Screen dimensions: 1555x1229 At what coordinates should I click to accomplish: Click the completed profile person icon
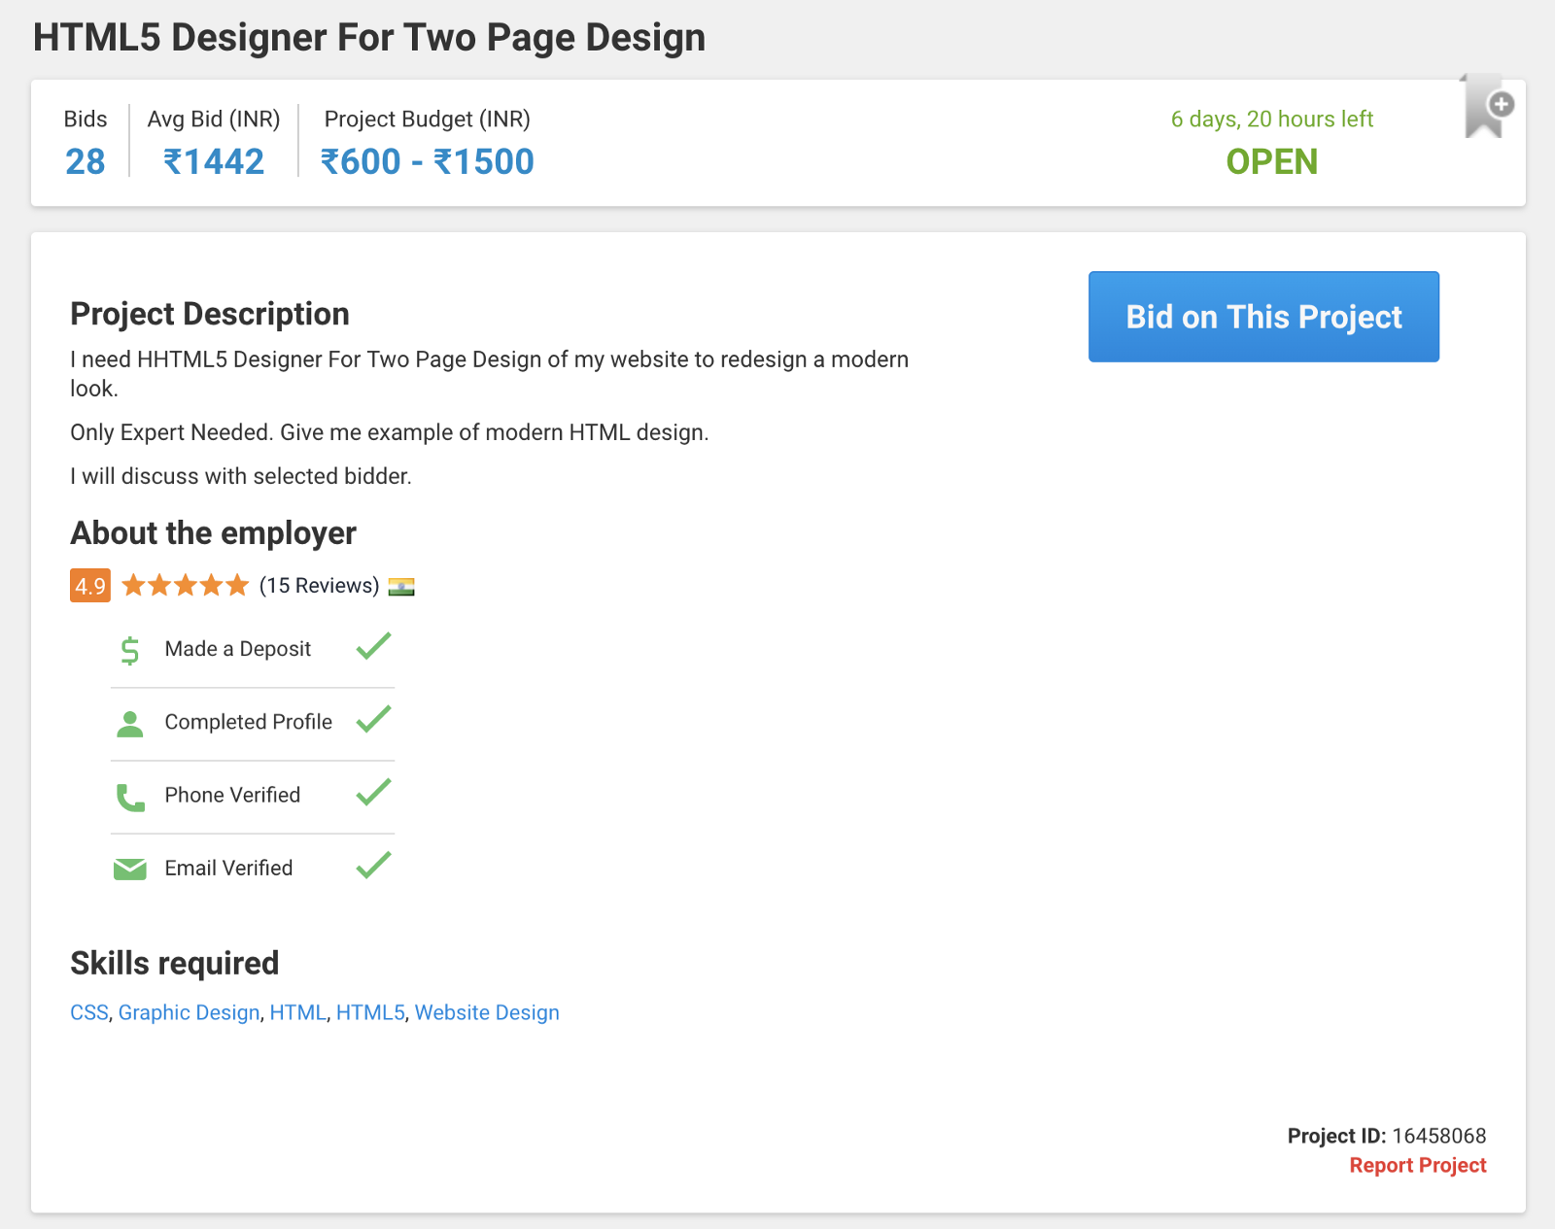pyautogui.click(x=130, y=723)
